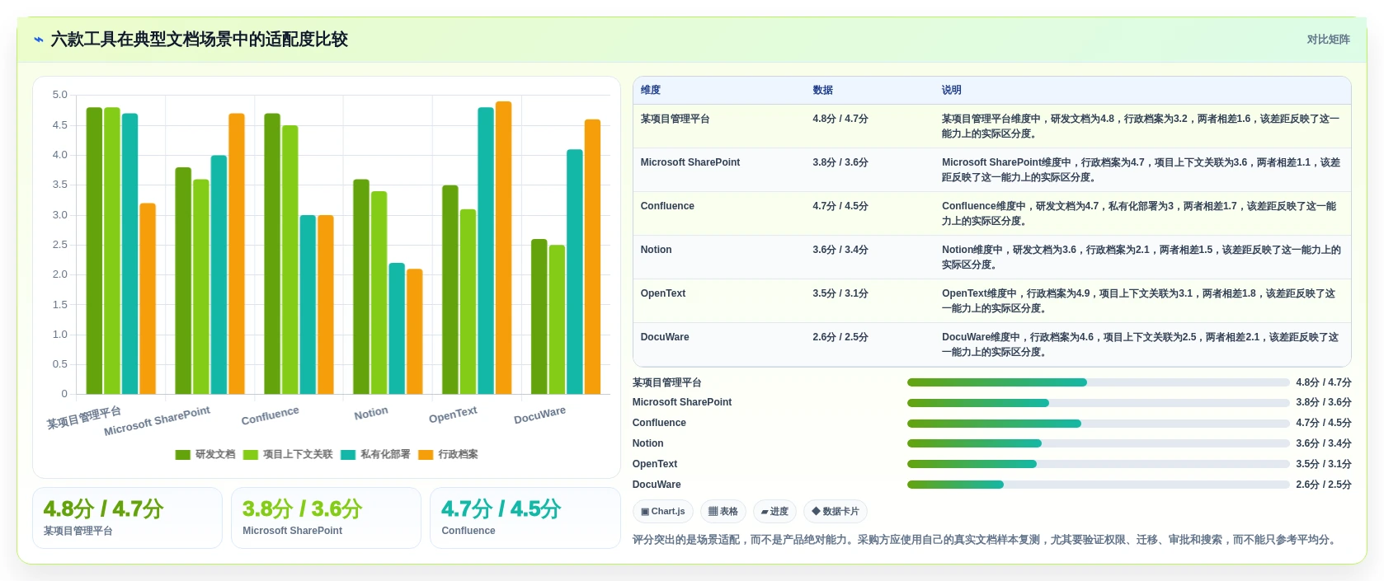1384x581 pixels.
Task: Click table value 2.6分 / 2.5分
Action: (x=840, y=337)
